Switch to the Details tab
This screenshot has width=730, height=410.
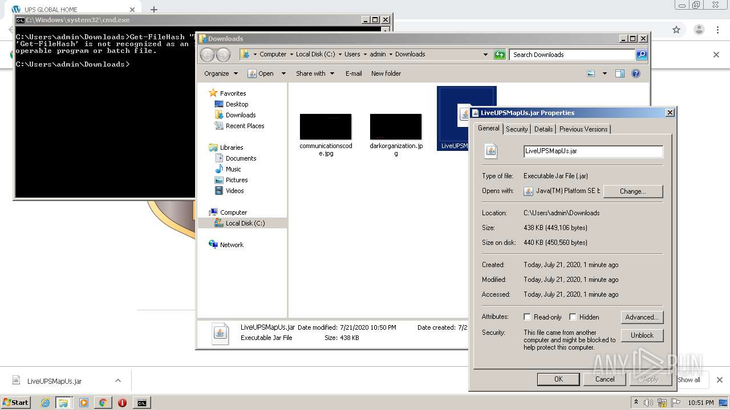tap(544, 129)
